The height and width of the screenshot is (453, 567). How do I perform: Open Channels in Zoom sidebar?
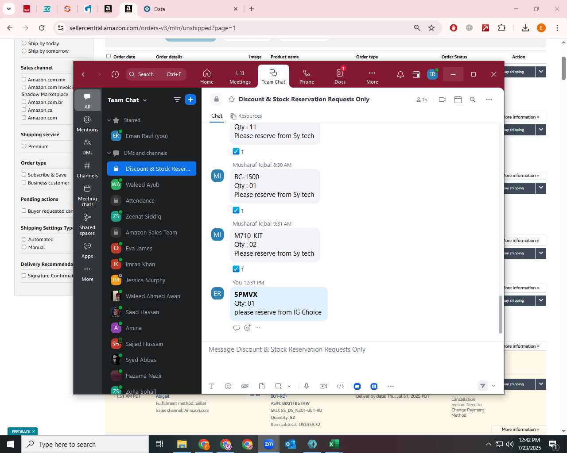87,170
